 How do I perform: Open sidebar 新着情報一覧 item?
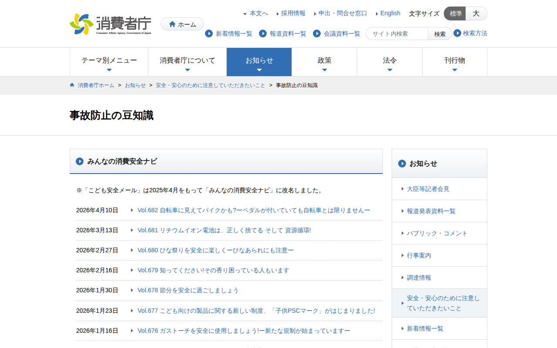point(440,328)
